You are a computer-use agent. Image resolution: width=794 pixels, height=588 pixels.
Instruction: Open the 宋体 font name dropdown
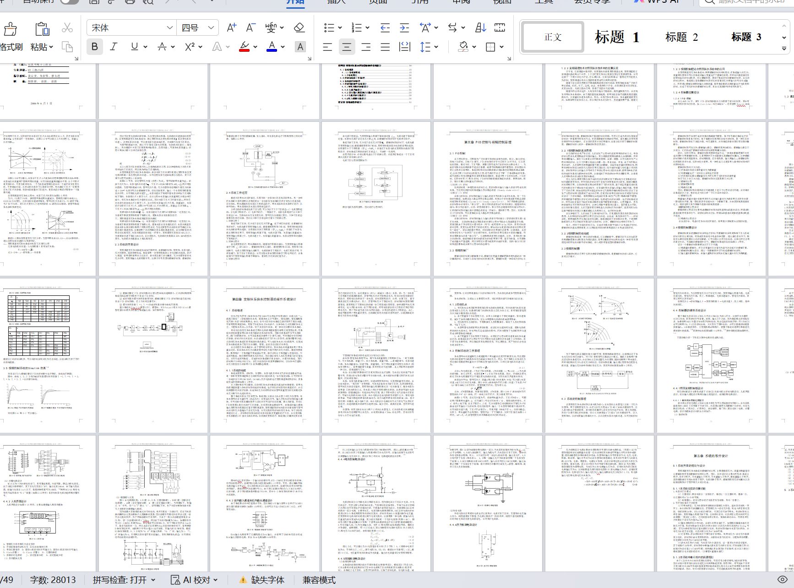click(x=169, y=28)
